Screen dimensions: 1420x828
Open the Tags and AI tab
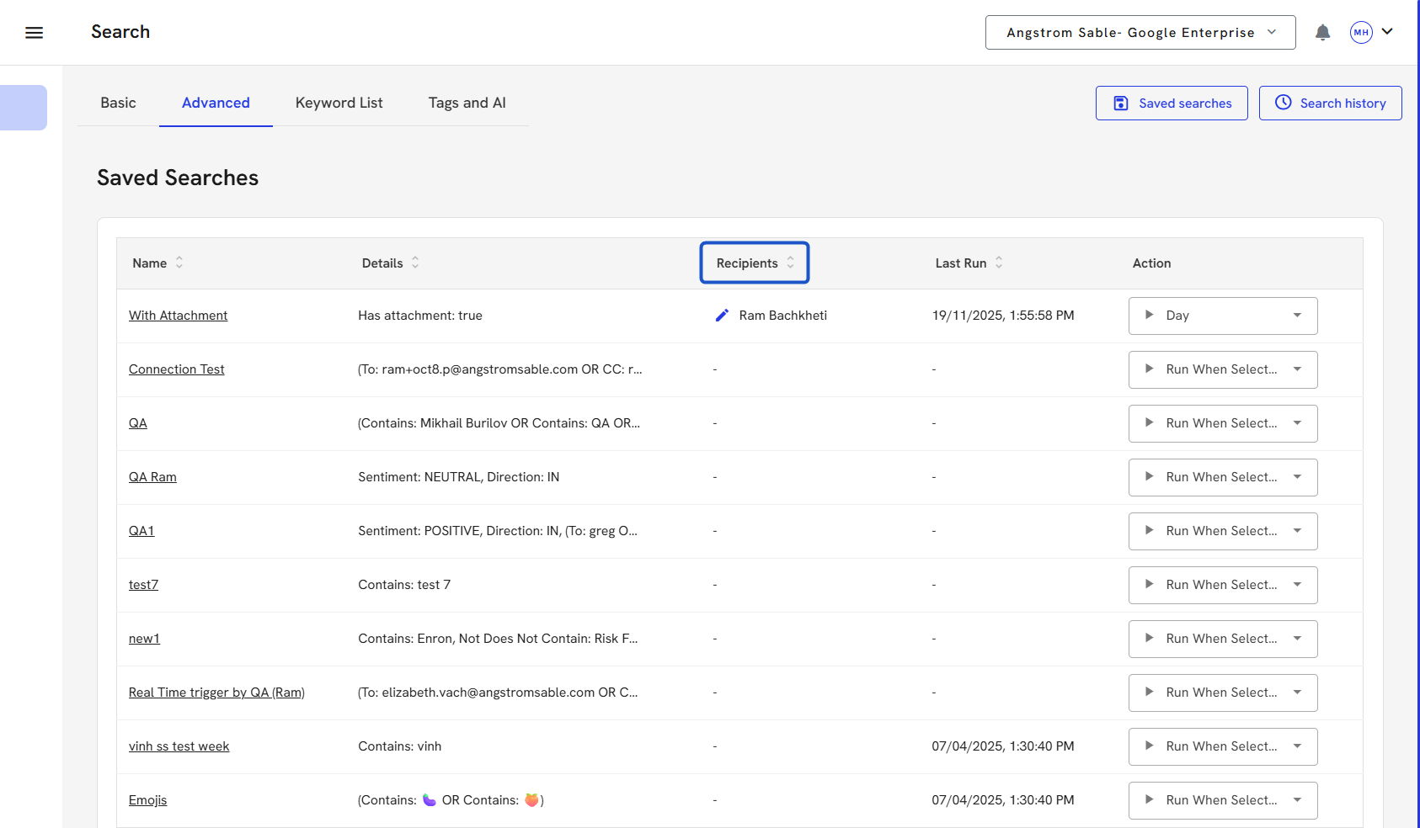[x=467, y=103]
